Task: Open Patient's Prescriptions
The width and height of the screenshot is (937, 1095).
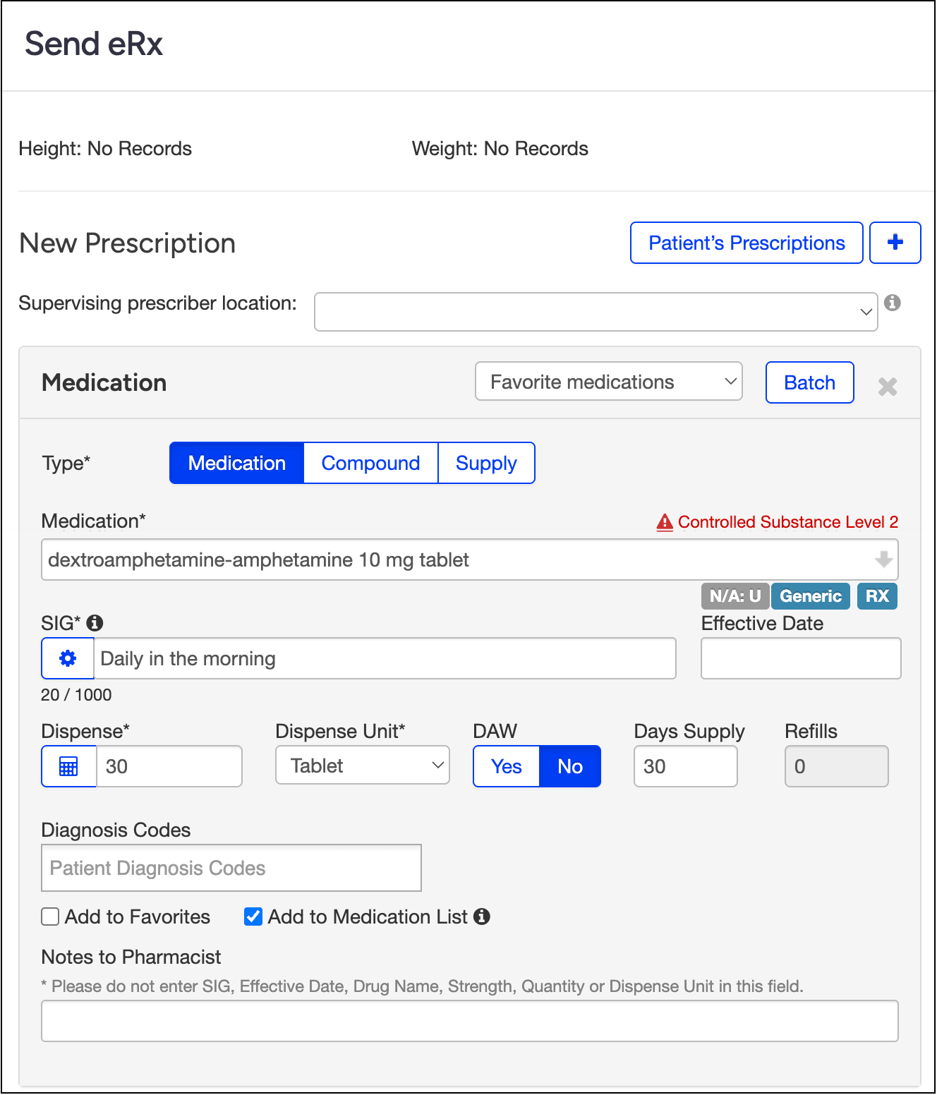Action: coord(746,243)
